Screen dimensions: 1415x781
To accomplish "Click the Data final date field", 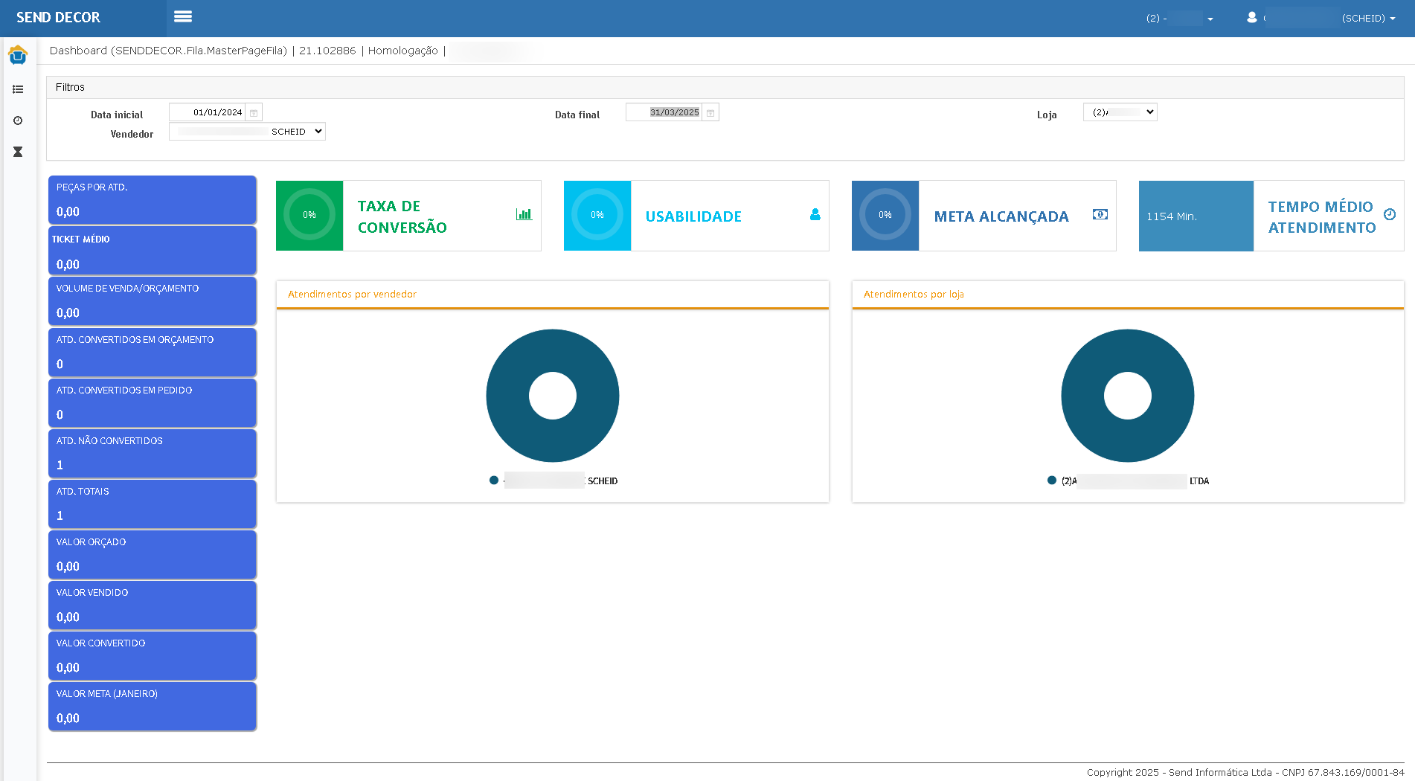I will (x=664, y=112).
